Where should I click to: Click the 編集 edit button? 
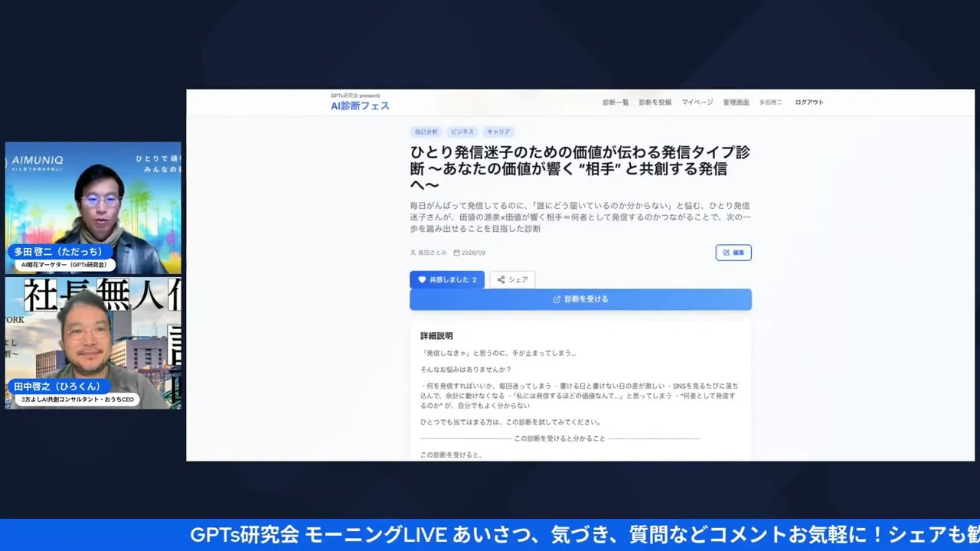(733, 253)
